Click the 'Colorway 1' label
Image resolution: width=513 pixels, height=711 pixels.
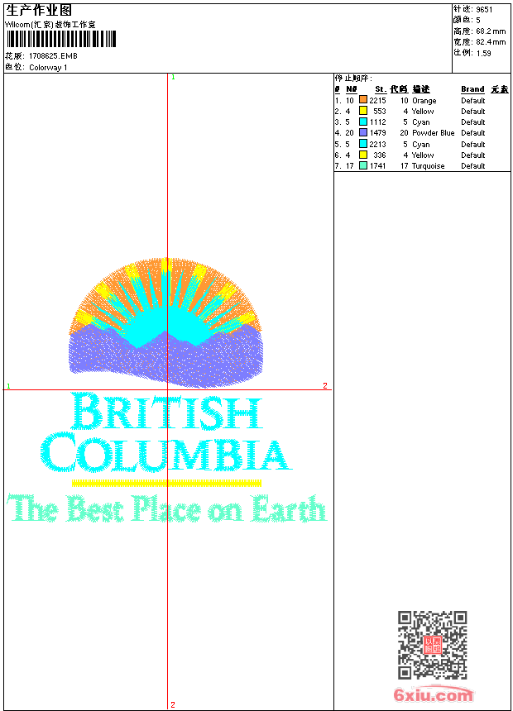click(48, 68)
